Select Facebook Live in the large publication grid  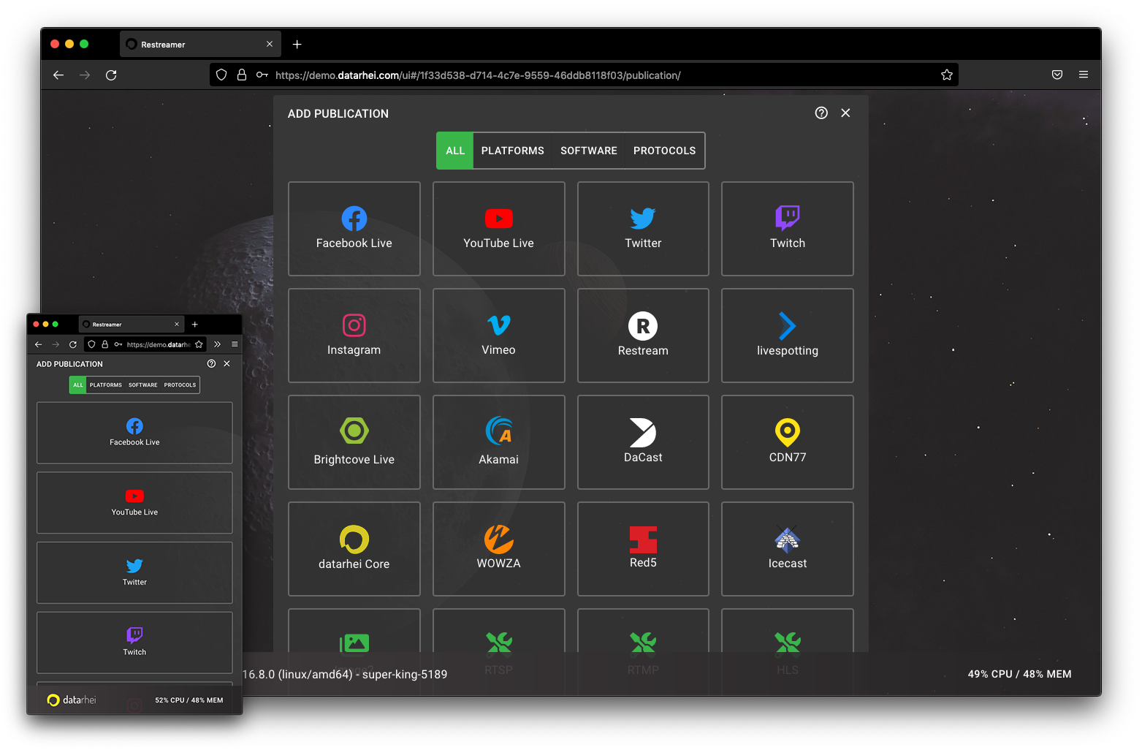tap(354, 229)
